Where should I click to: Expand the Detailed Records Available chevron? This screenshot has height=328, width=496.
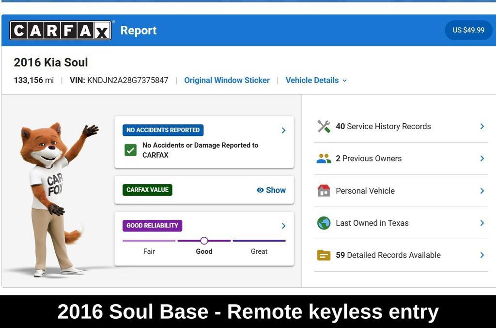(x=482, y=255)
